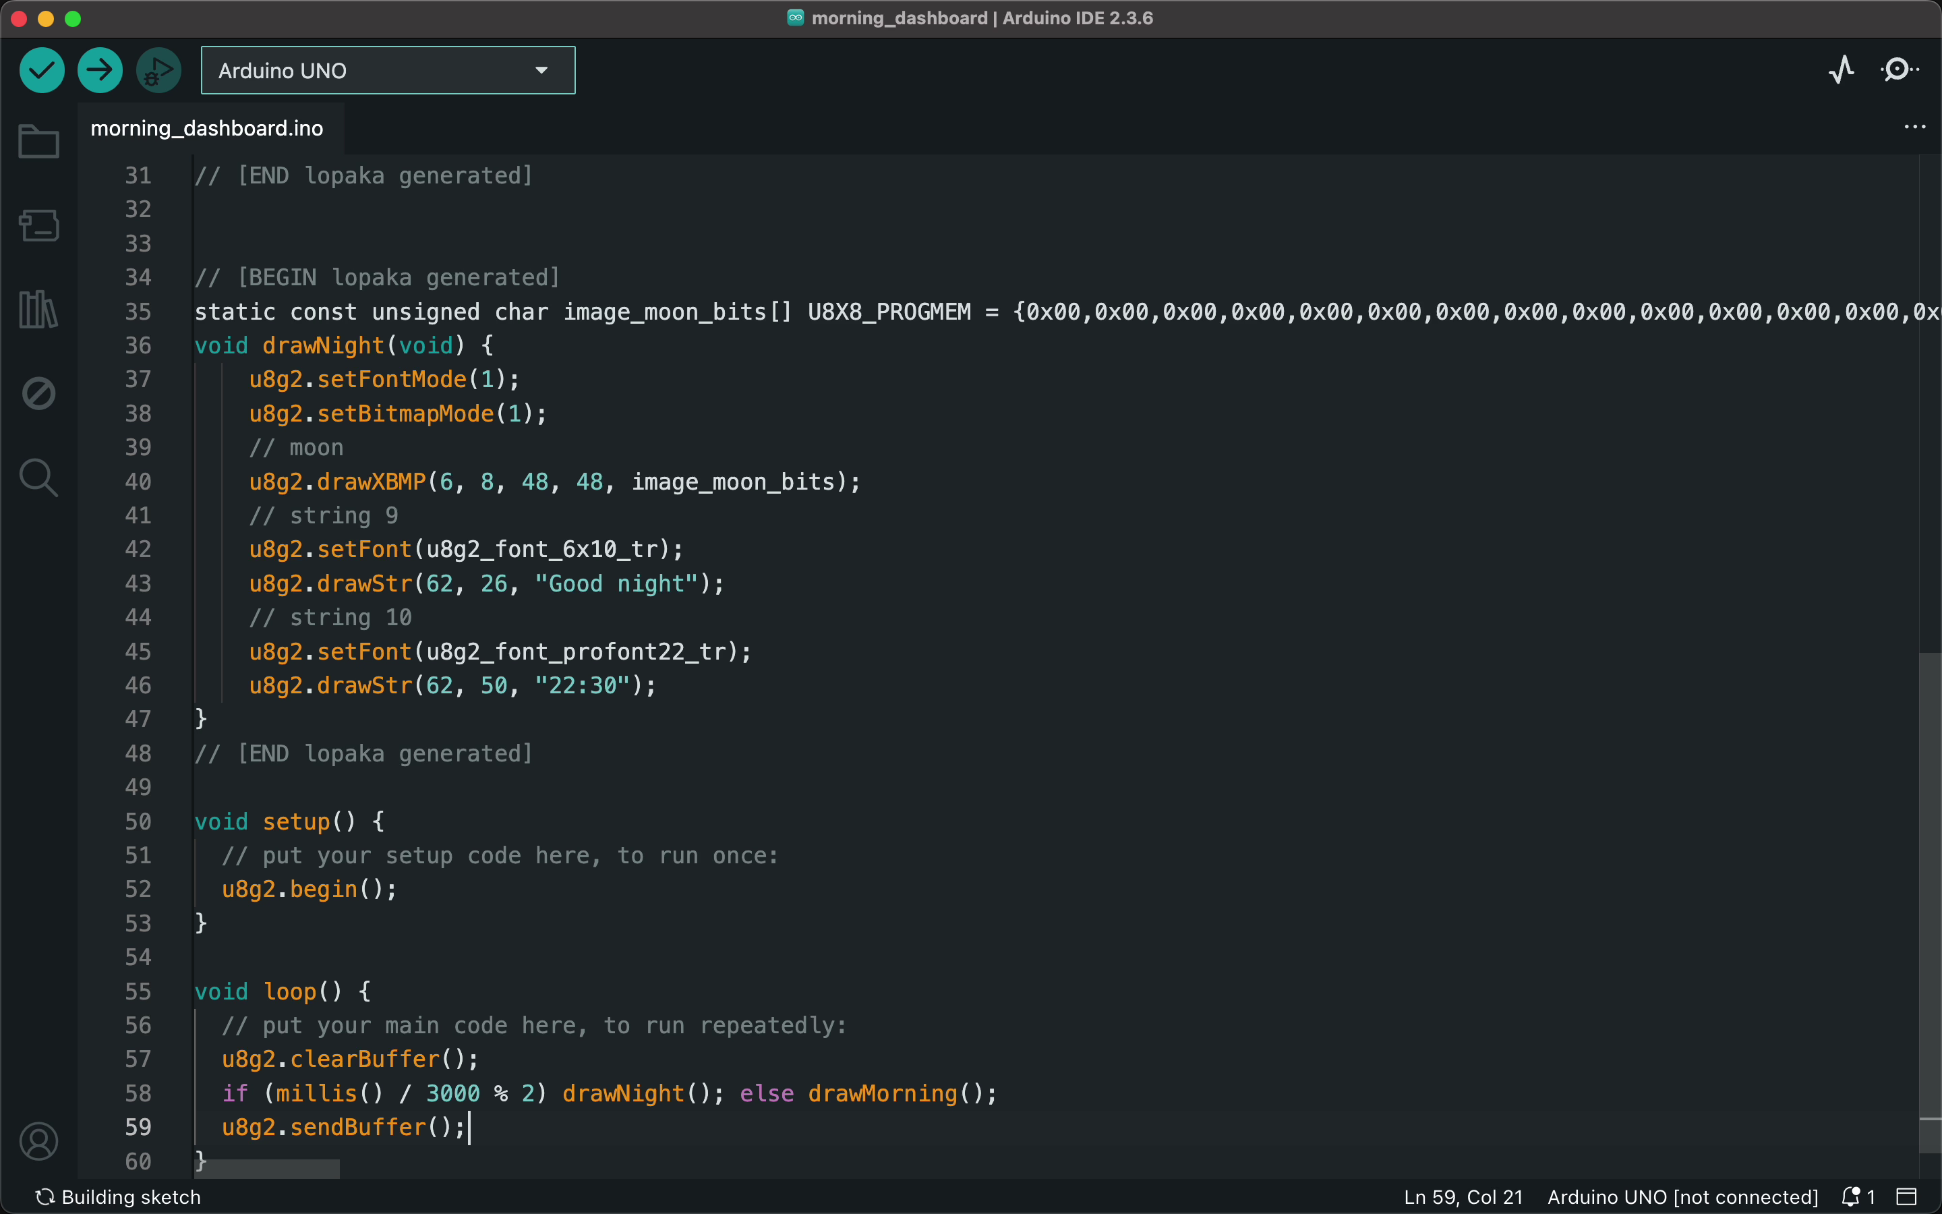Click the drawNight function definition name
The width and height of the screenshot is (1942, 1214).
click(x=324, y=345)
